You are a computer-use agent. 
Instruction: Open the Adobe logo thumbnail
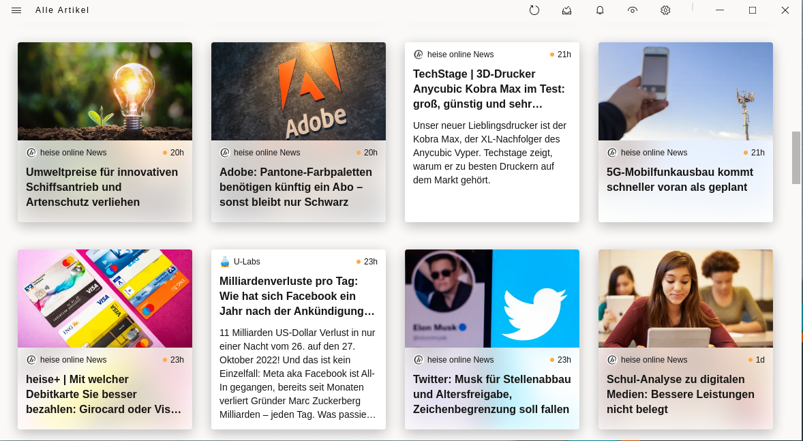pyautogui.click(x=299, y=91)
